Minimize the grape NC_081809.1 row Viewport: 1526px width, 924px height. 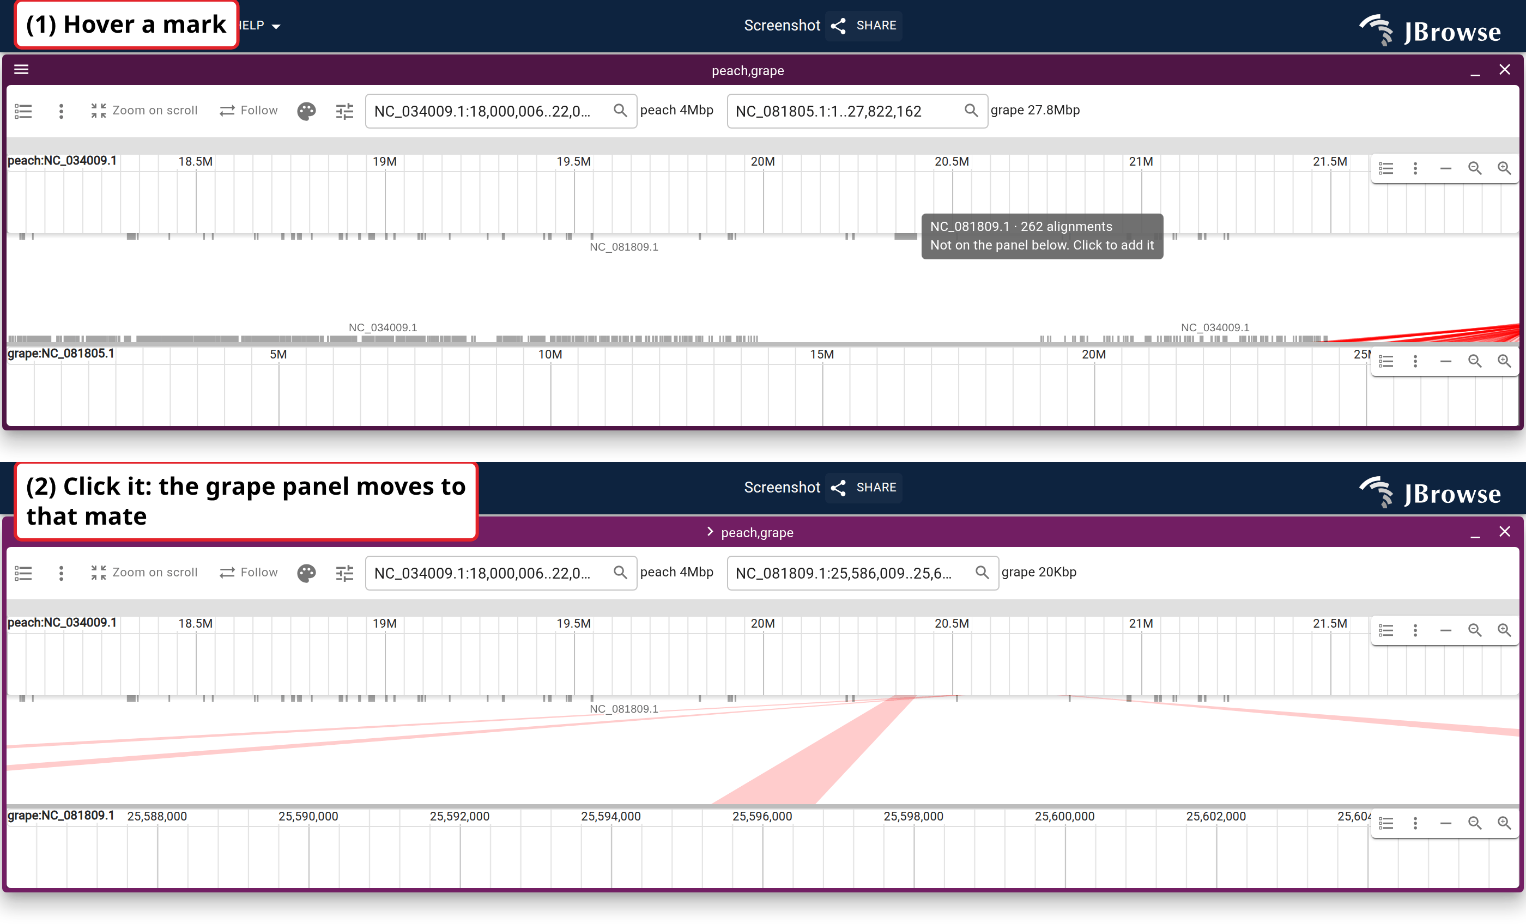pos(1445,823)
